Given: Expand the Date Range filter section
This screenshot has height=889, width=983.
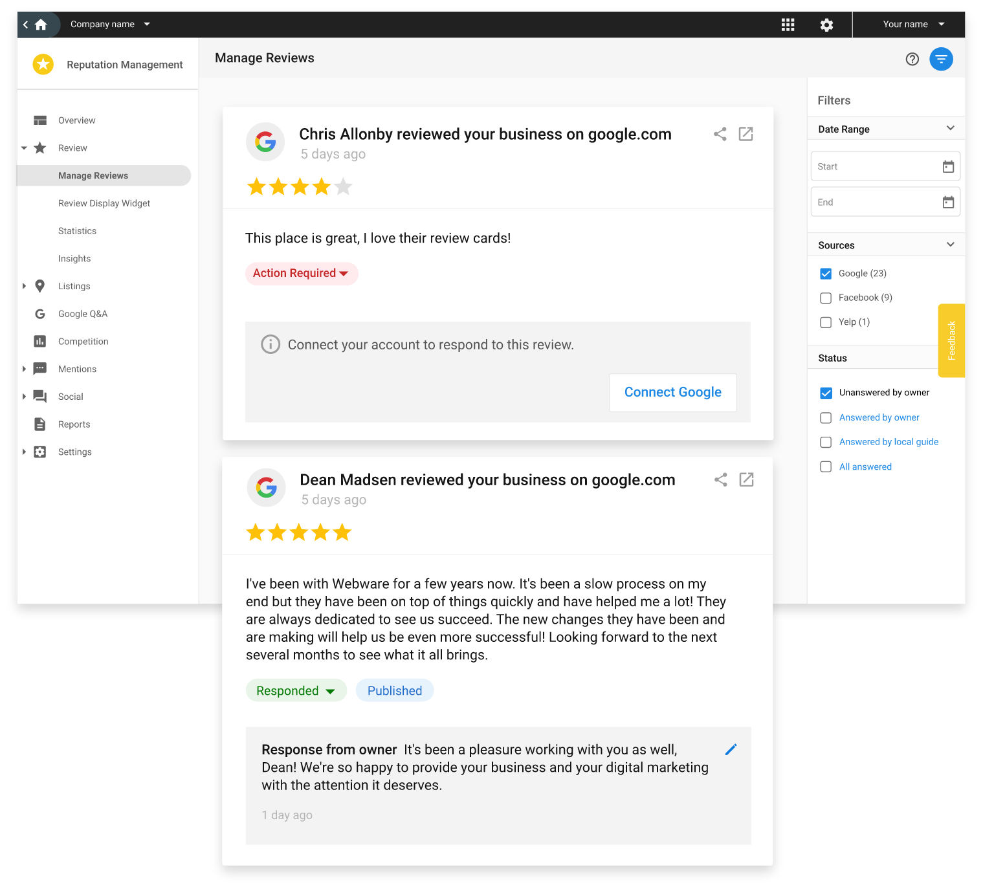Looking at the screenshot, I should point(950,127).
